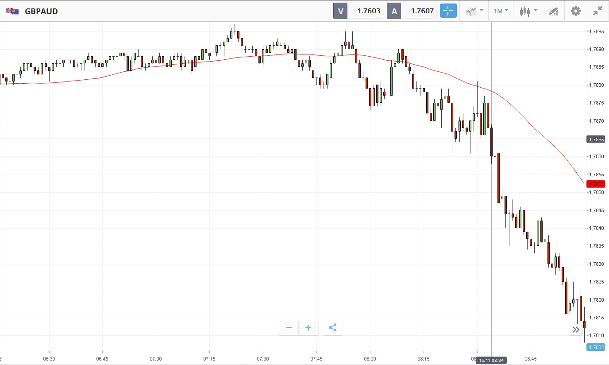
Task: Click the red moving average value label
Action: 595,184
